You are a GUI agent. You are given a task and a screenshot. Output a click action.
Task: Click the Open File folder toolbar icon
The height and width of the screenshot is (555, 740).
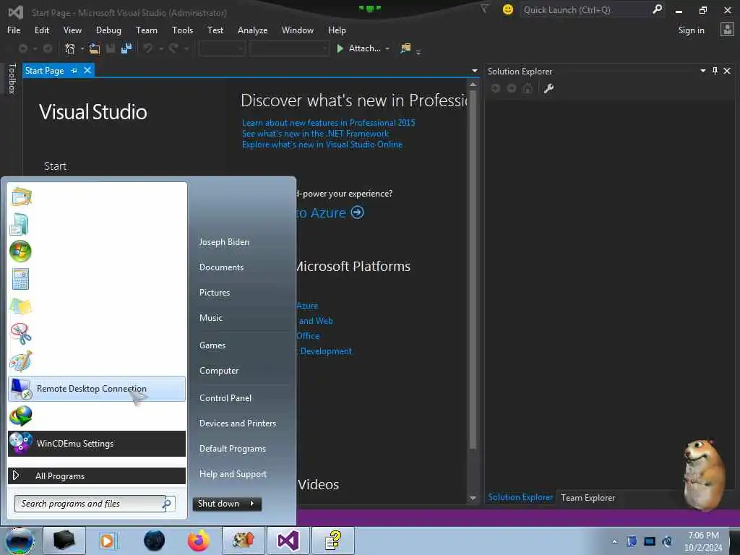pyautogui.click(x=95, y=48)
